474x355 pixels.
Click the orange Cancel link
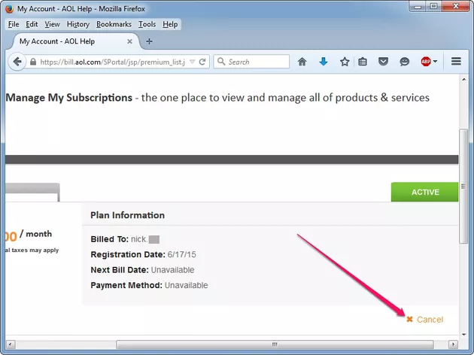tap(425, 320)
